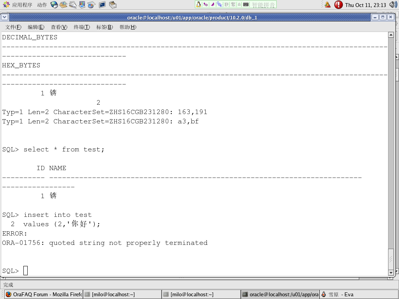Image resolution: width=399 pixels, height=299 pixels.
Task: Open the 应用程序 applications menu
Action: tap(18, 5)
